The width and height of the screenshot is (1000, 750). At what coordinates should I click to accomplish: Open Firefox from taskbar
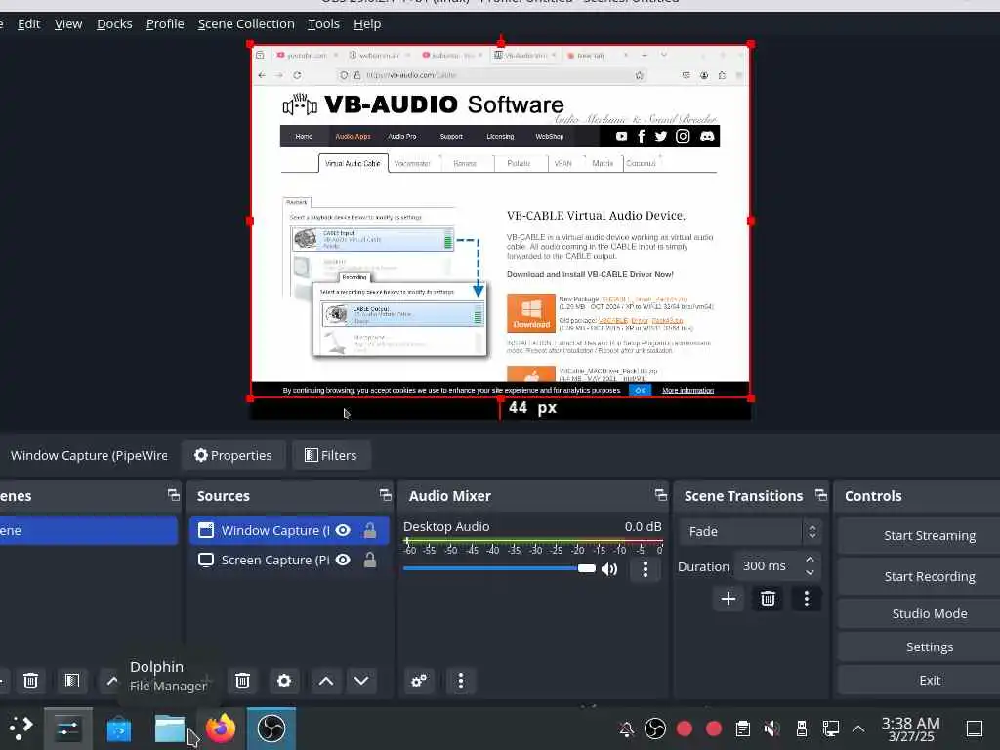[x=221, y=729]
